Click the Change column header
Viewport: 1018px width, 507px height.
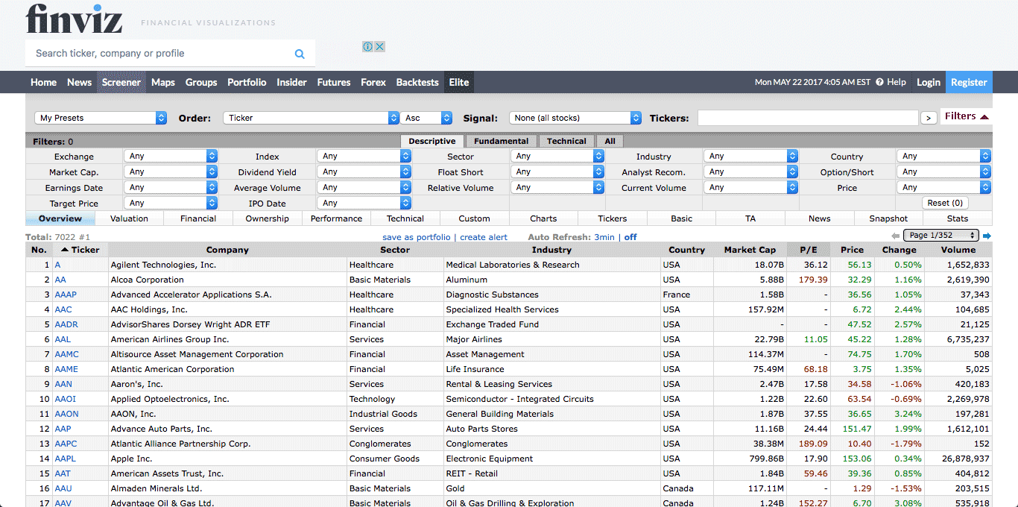pyautogui.click(x=899, y=250)
